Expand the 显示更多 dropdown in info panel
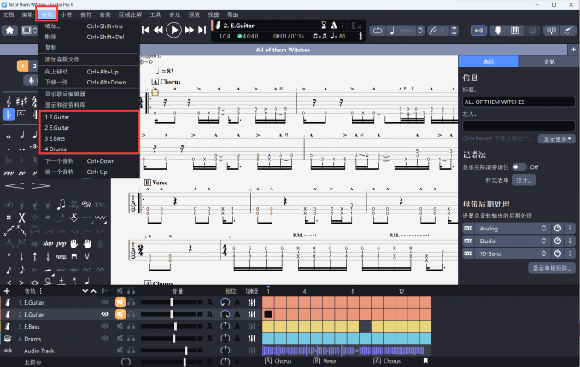Image resolution: width=580 pixels, height=367 pixels. [x=559, y=138]
